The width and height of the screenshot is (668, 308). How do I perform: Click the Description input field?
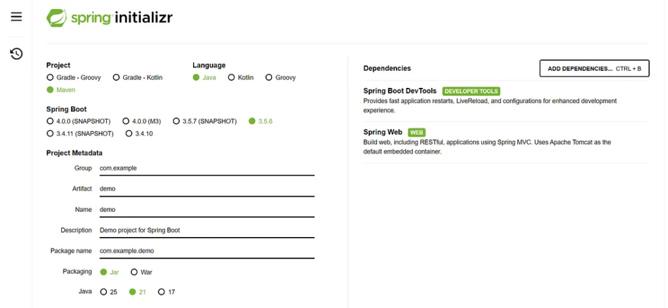point(206,231)
